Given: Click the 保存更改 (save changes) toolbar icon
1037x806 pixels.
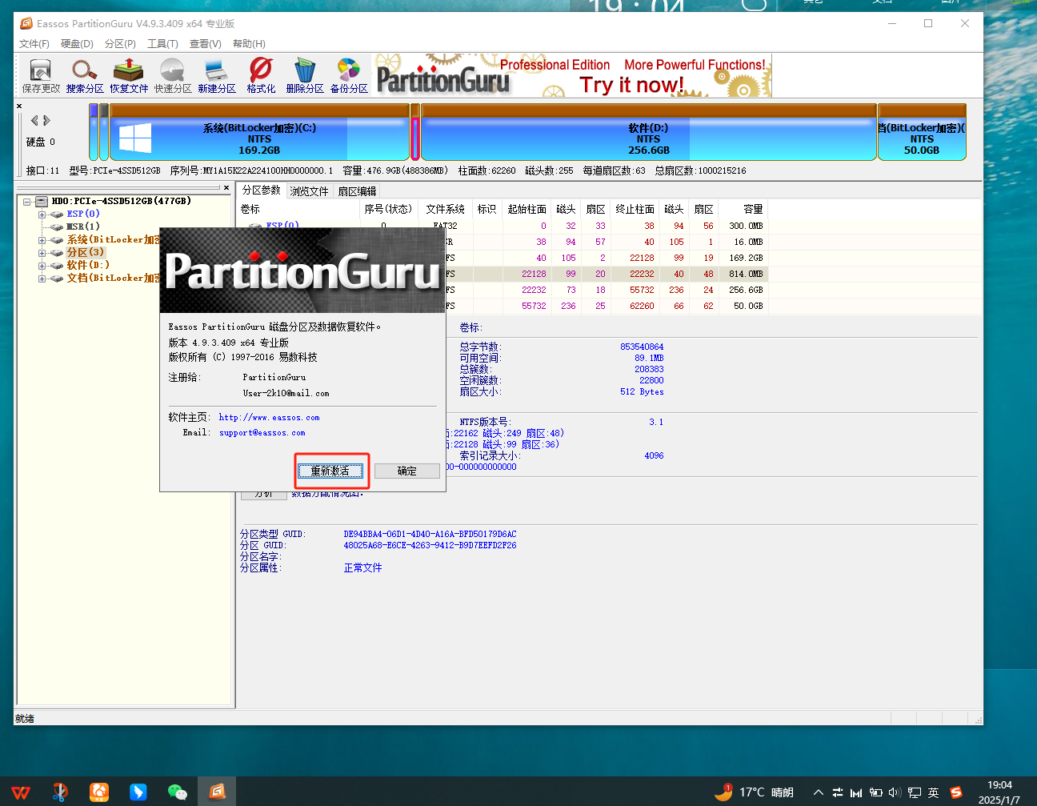Looking at the screenshot, I should 41,76.
